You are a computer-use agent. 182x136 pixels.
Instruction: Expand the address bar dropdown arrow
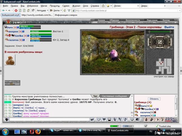point(180,11)
